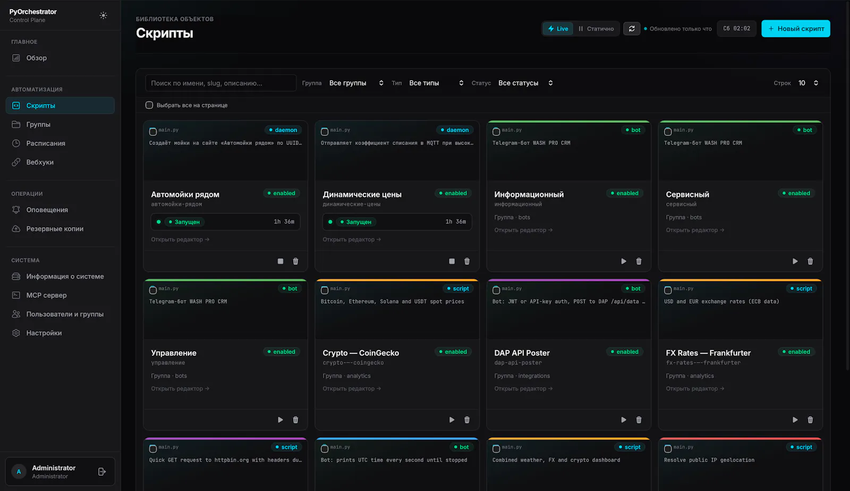Viewport: 850px width, 491px height.
Task: Open the Все статусы status dropdown
Action: [525, 83]
